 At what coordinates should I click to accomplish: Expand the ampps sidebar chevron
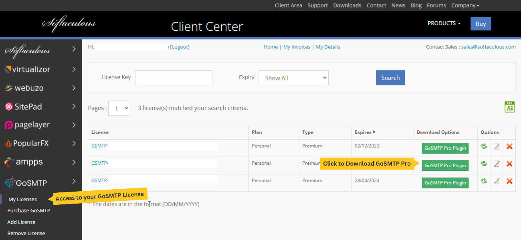[74, 162]
